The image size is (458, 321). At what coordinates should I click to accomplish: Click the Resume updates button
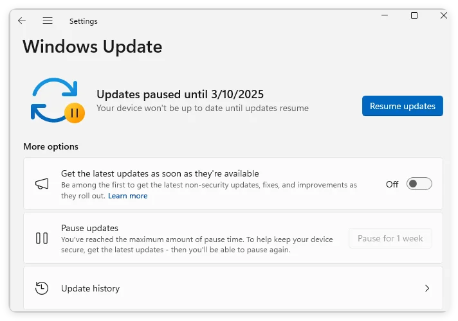[402, 106]
